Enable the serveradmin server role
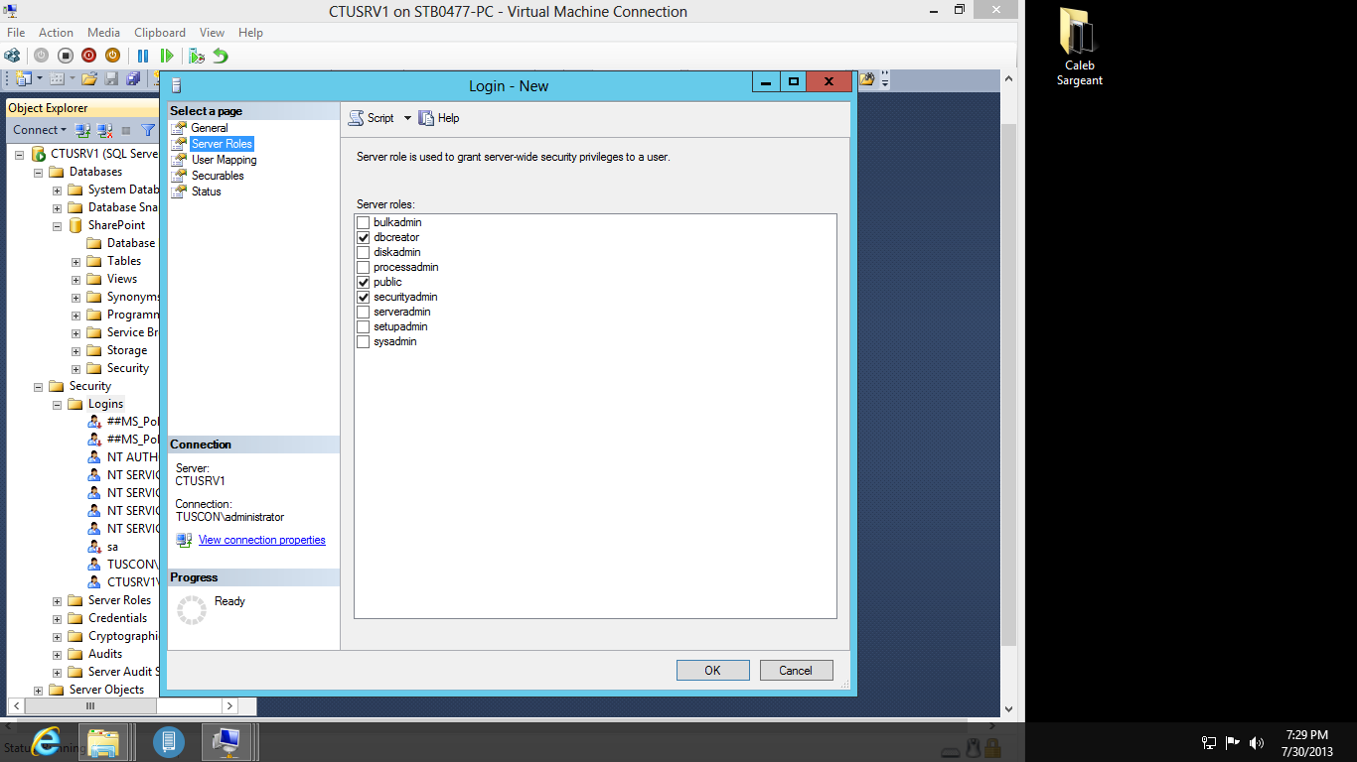 364,312
